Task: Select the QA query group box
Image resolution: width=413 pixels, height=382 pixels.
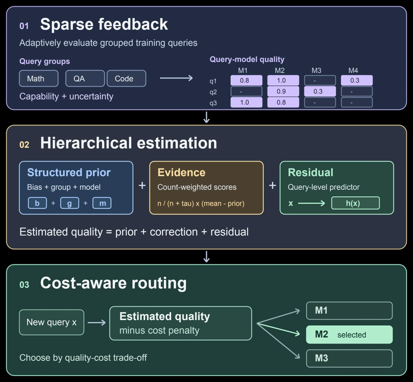Action: coord(85,78)
